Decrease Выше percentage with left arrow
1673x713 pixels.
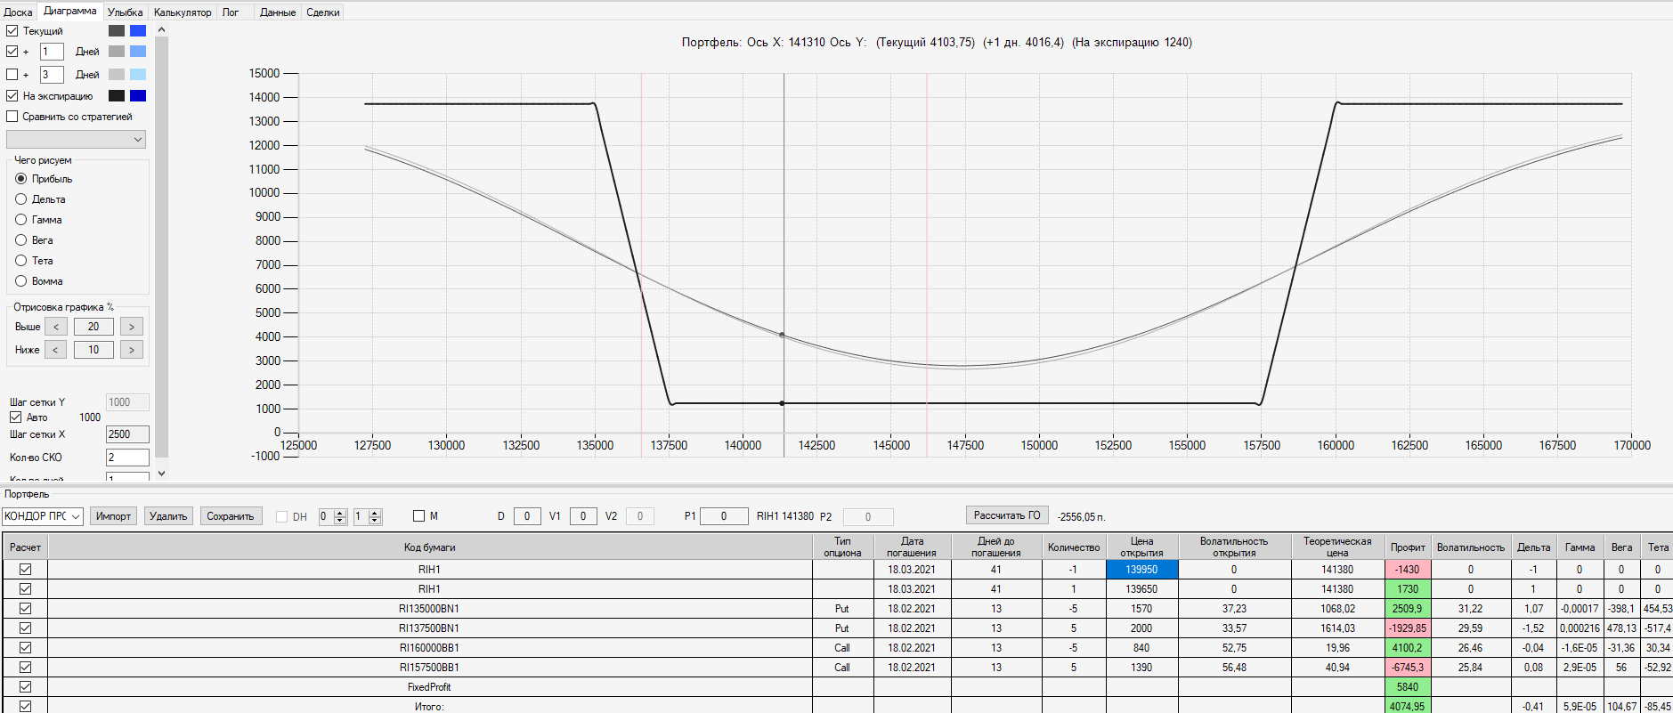click(x=55, y=327)
